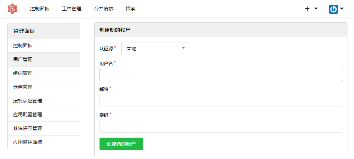Open 应用配置管理 in the sidebar
Viewport: 354px width, 159px height.
[x=28, y=115]
